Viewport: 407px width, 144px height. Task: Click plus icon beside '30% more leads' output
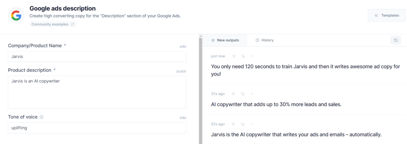(x=252, y=94)
